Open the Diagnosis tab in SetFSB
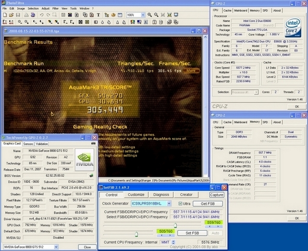Image resolution: width=308 pixels, height=251 pixels. [161, 195]
